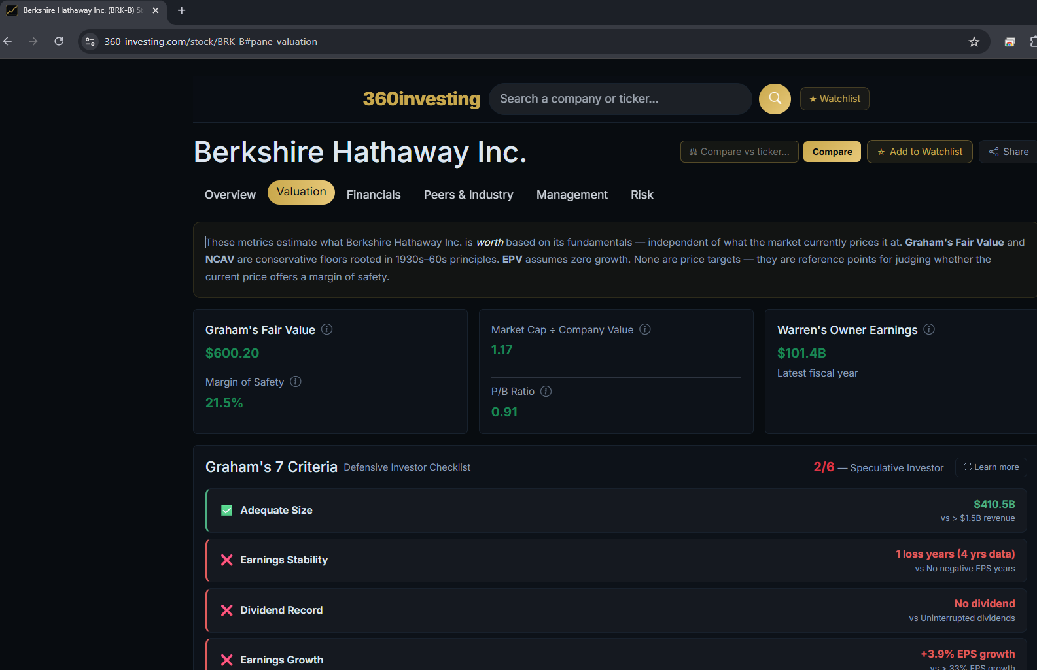Open the Watchlist button in the header
Image resolution: width=1037 pixels, height=670 pixels.
[x=835, y=99]
